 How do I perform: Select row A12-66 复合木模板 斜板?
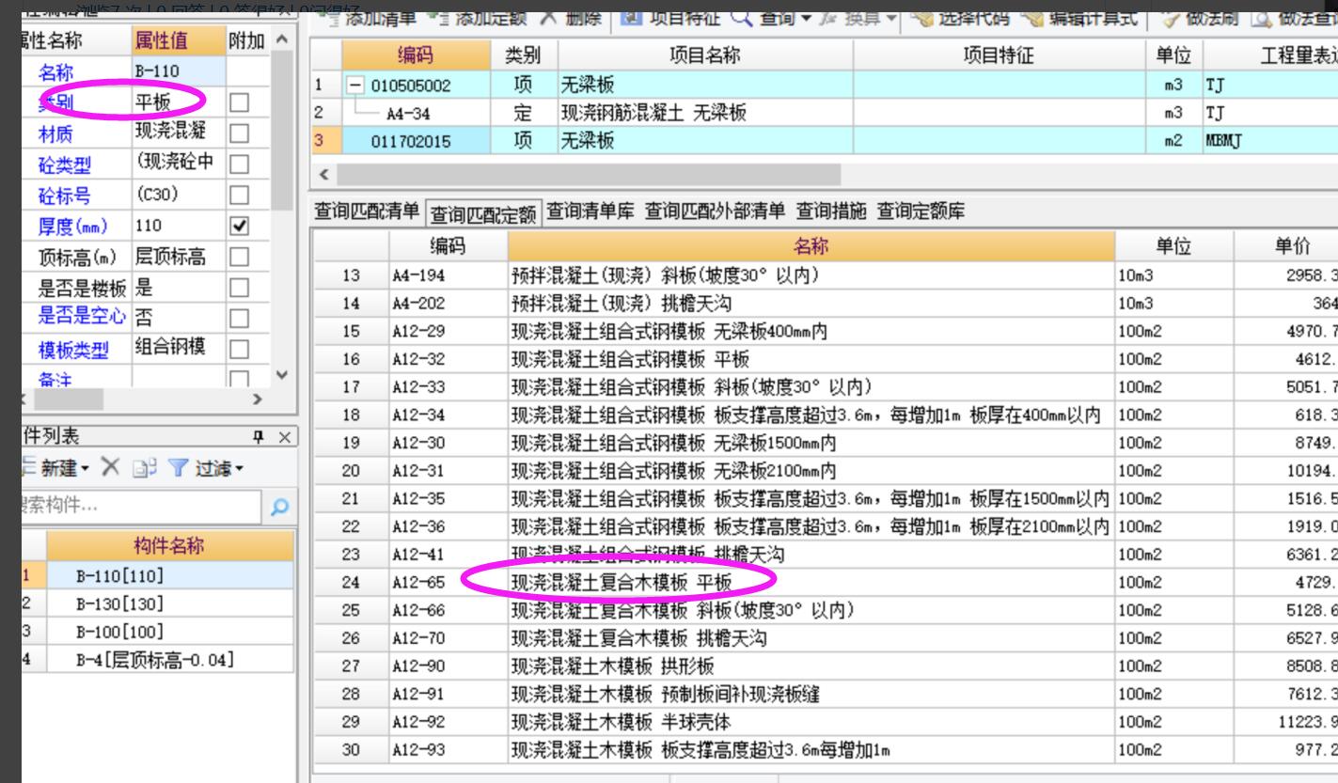pos(825,609)
